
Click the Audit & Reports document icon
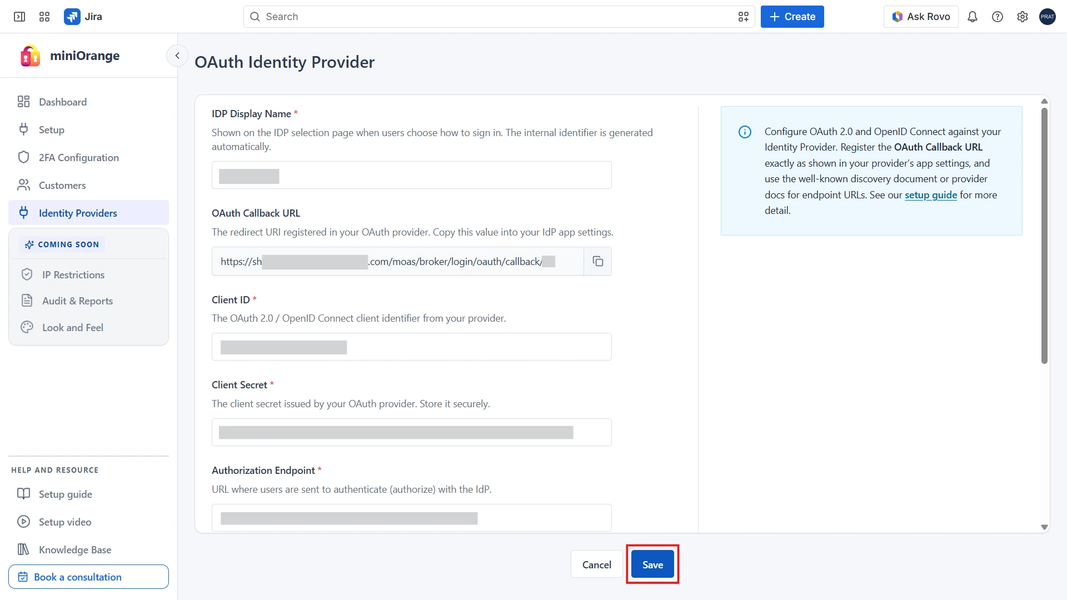pyautogui.click(x=27, y=301)
